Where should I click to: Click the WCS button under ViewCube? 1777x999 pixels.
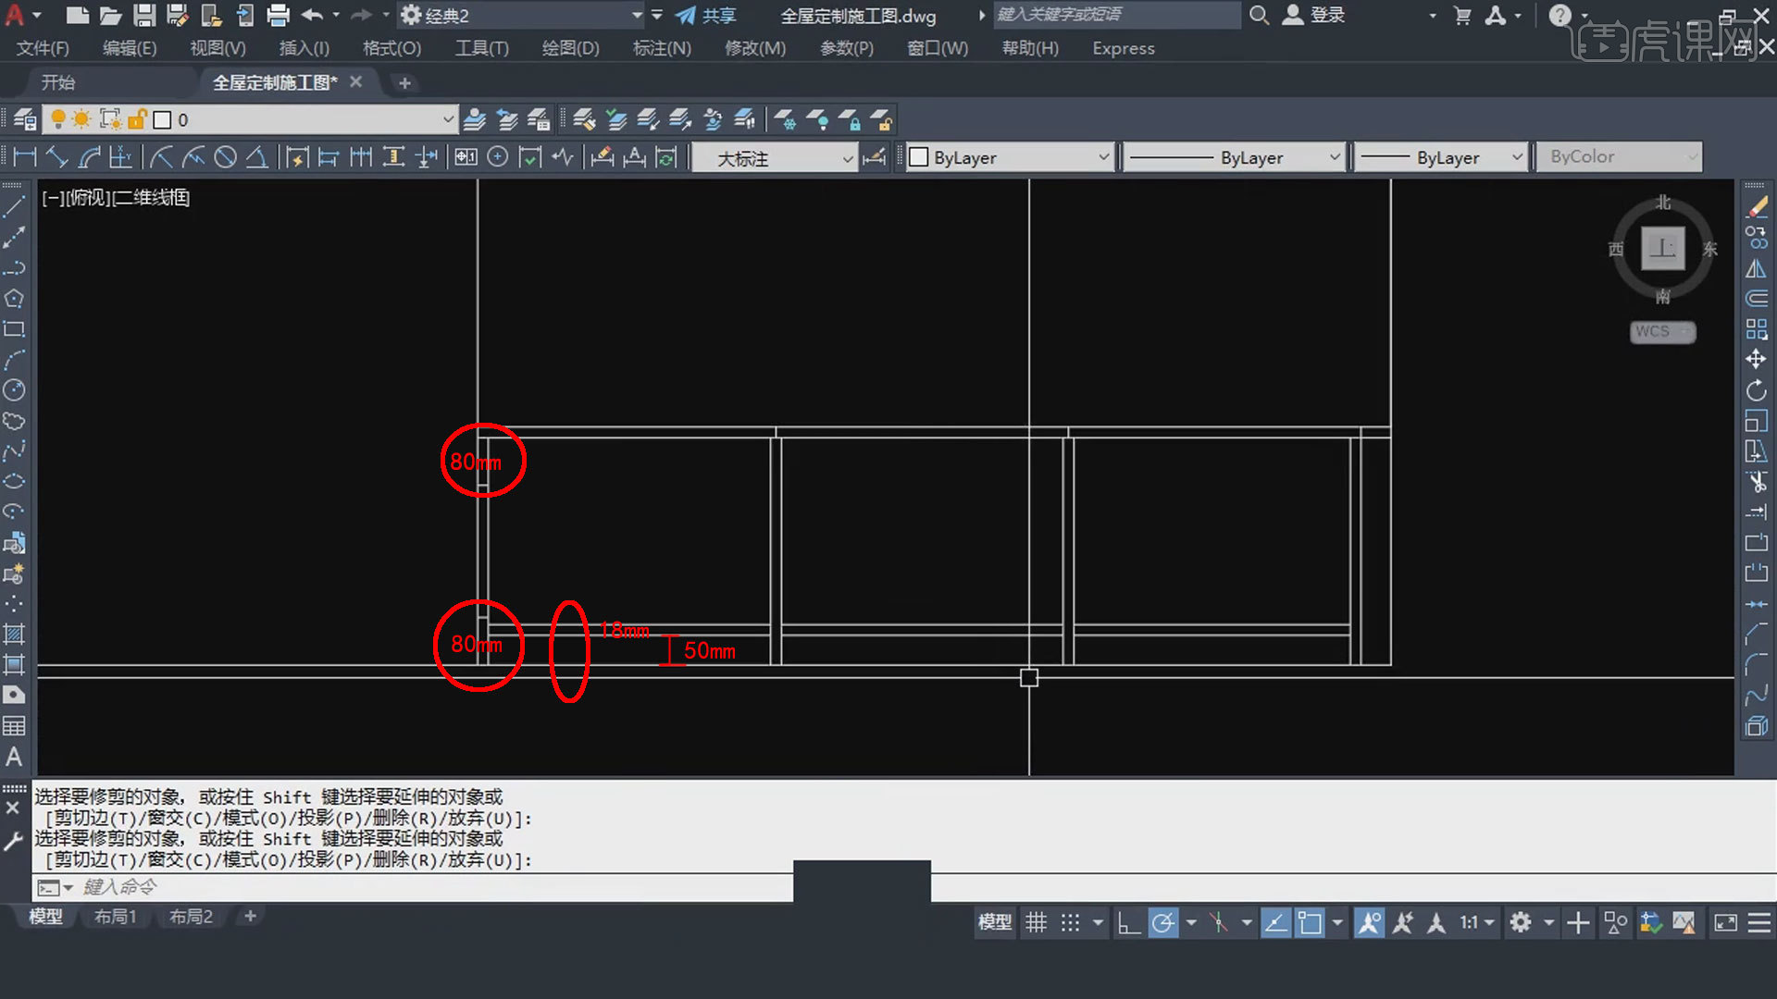(x=1661, y=332)
